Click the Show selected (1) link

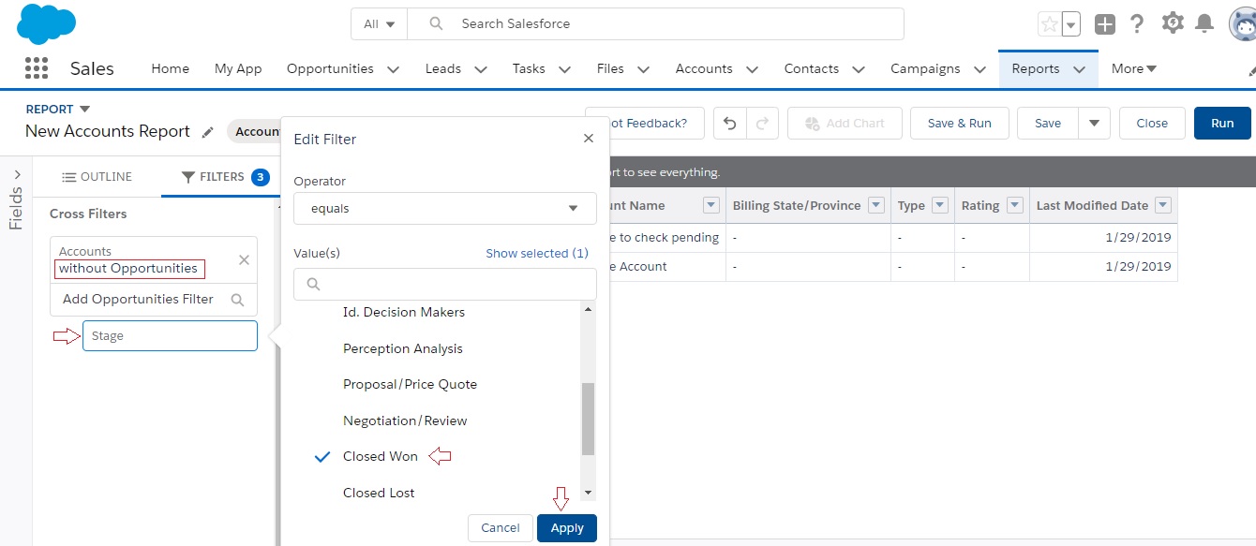tap(537, 253)
